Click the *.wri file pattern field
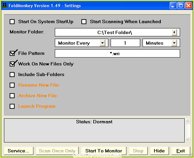Viewport: 194px width, 158px height. (x=117, y=54)
